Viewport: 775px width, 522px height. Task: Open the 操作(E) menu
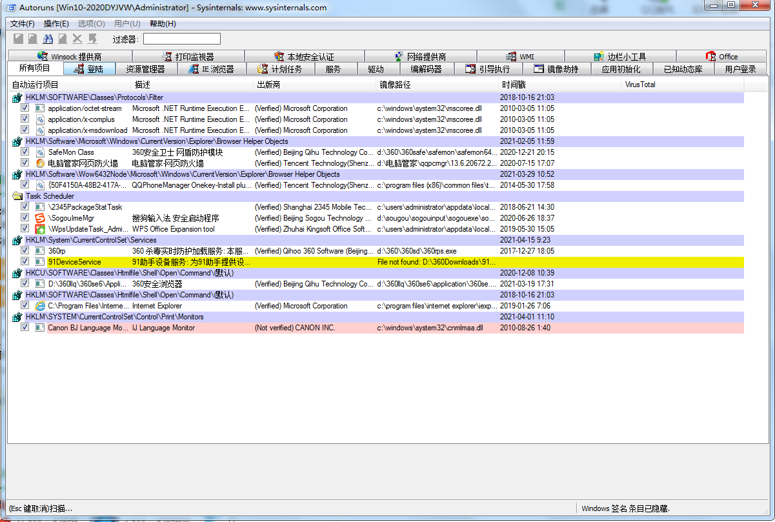[x=56, y=24]
